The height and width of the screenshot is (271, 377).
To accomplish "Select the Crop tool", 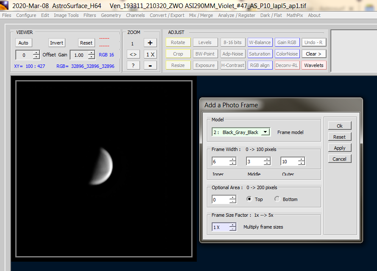I will (x=178, y=54).
